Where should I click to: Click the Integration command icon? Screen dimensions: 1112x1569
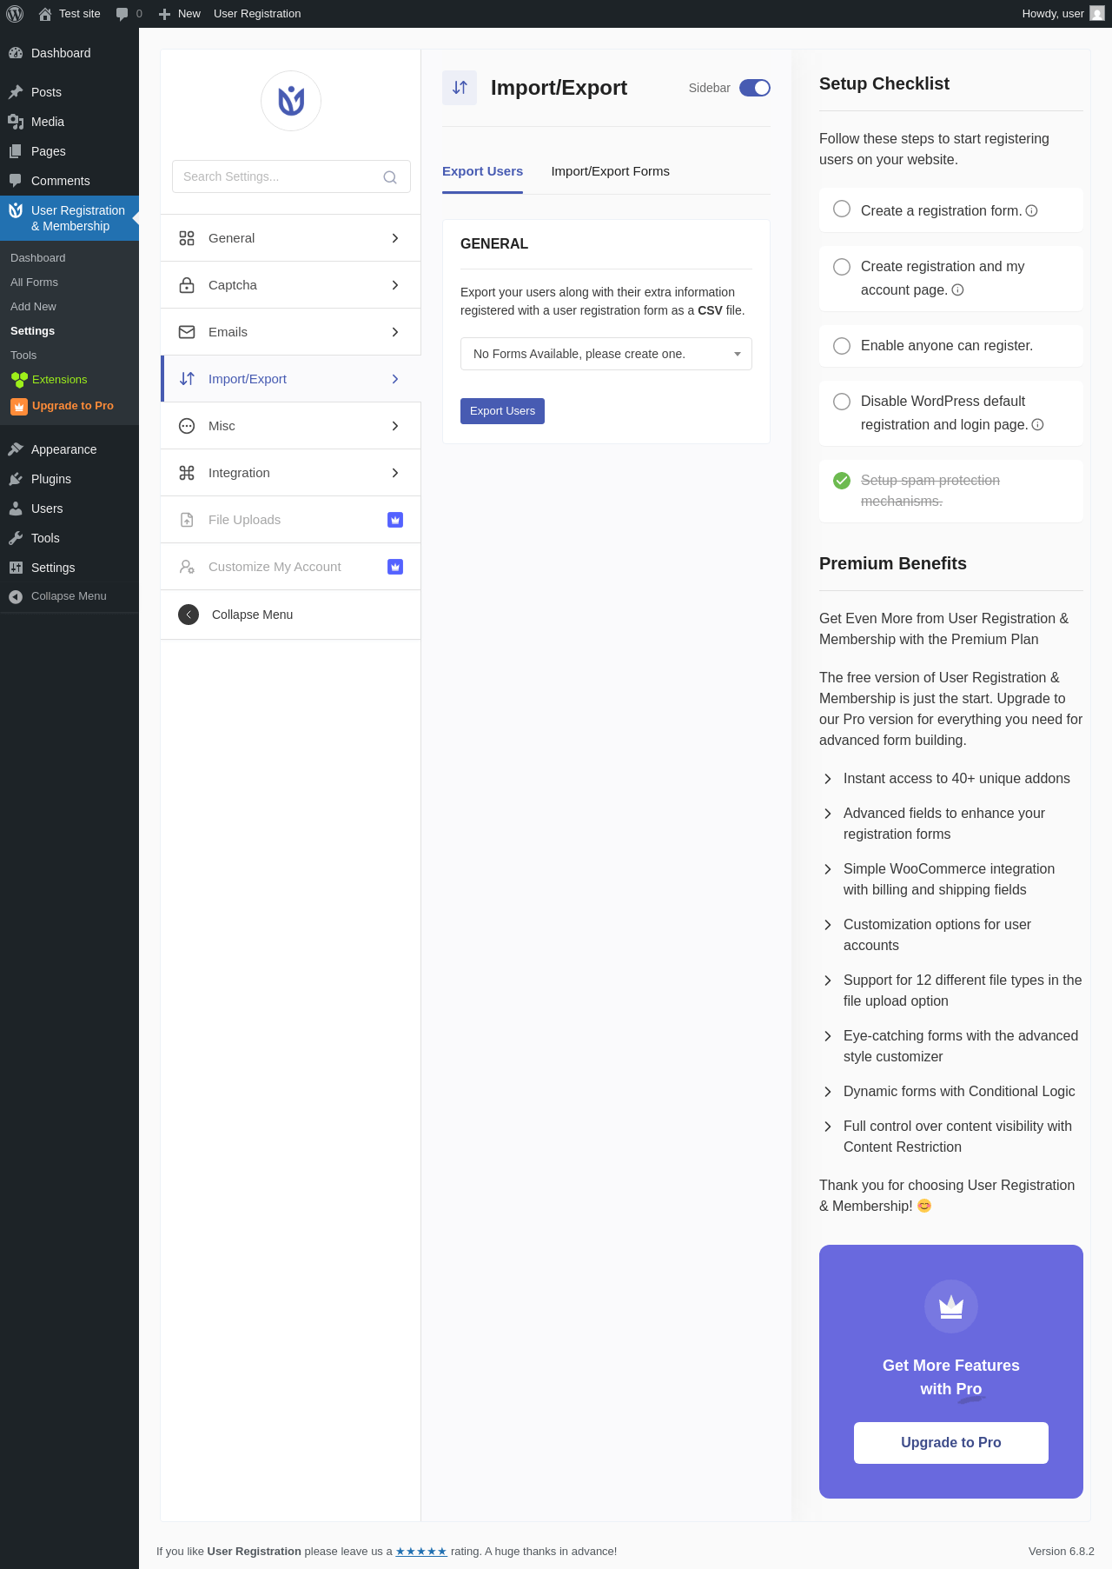(x=187, y=473)
